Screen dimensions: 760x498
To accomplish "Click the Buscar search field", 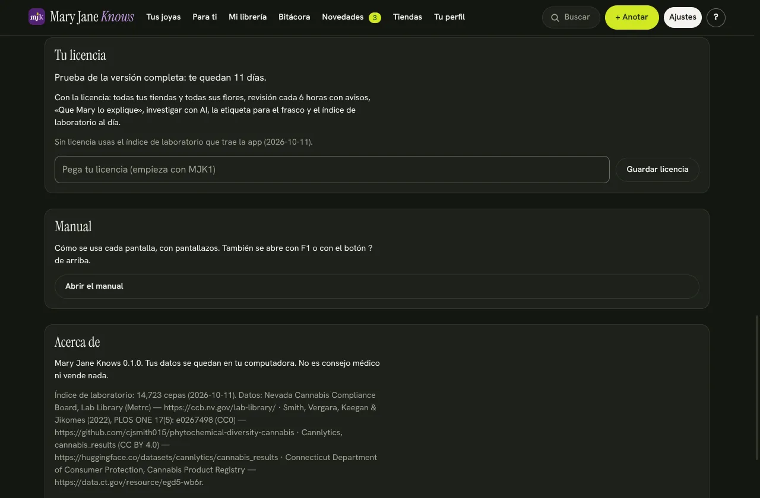I will 571,17.
